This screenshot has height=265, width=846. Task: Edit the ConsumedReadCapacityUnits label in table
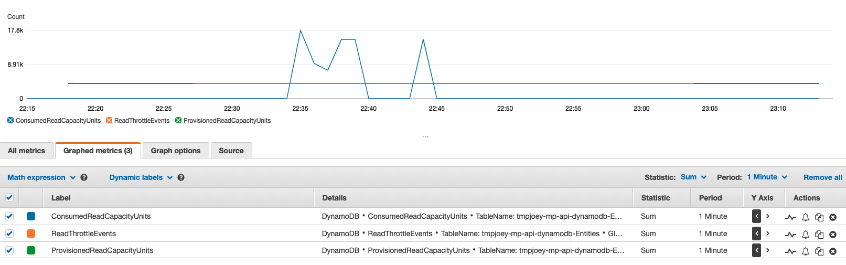click(101, 216)
